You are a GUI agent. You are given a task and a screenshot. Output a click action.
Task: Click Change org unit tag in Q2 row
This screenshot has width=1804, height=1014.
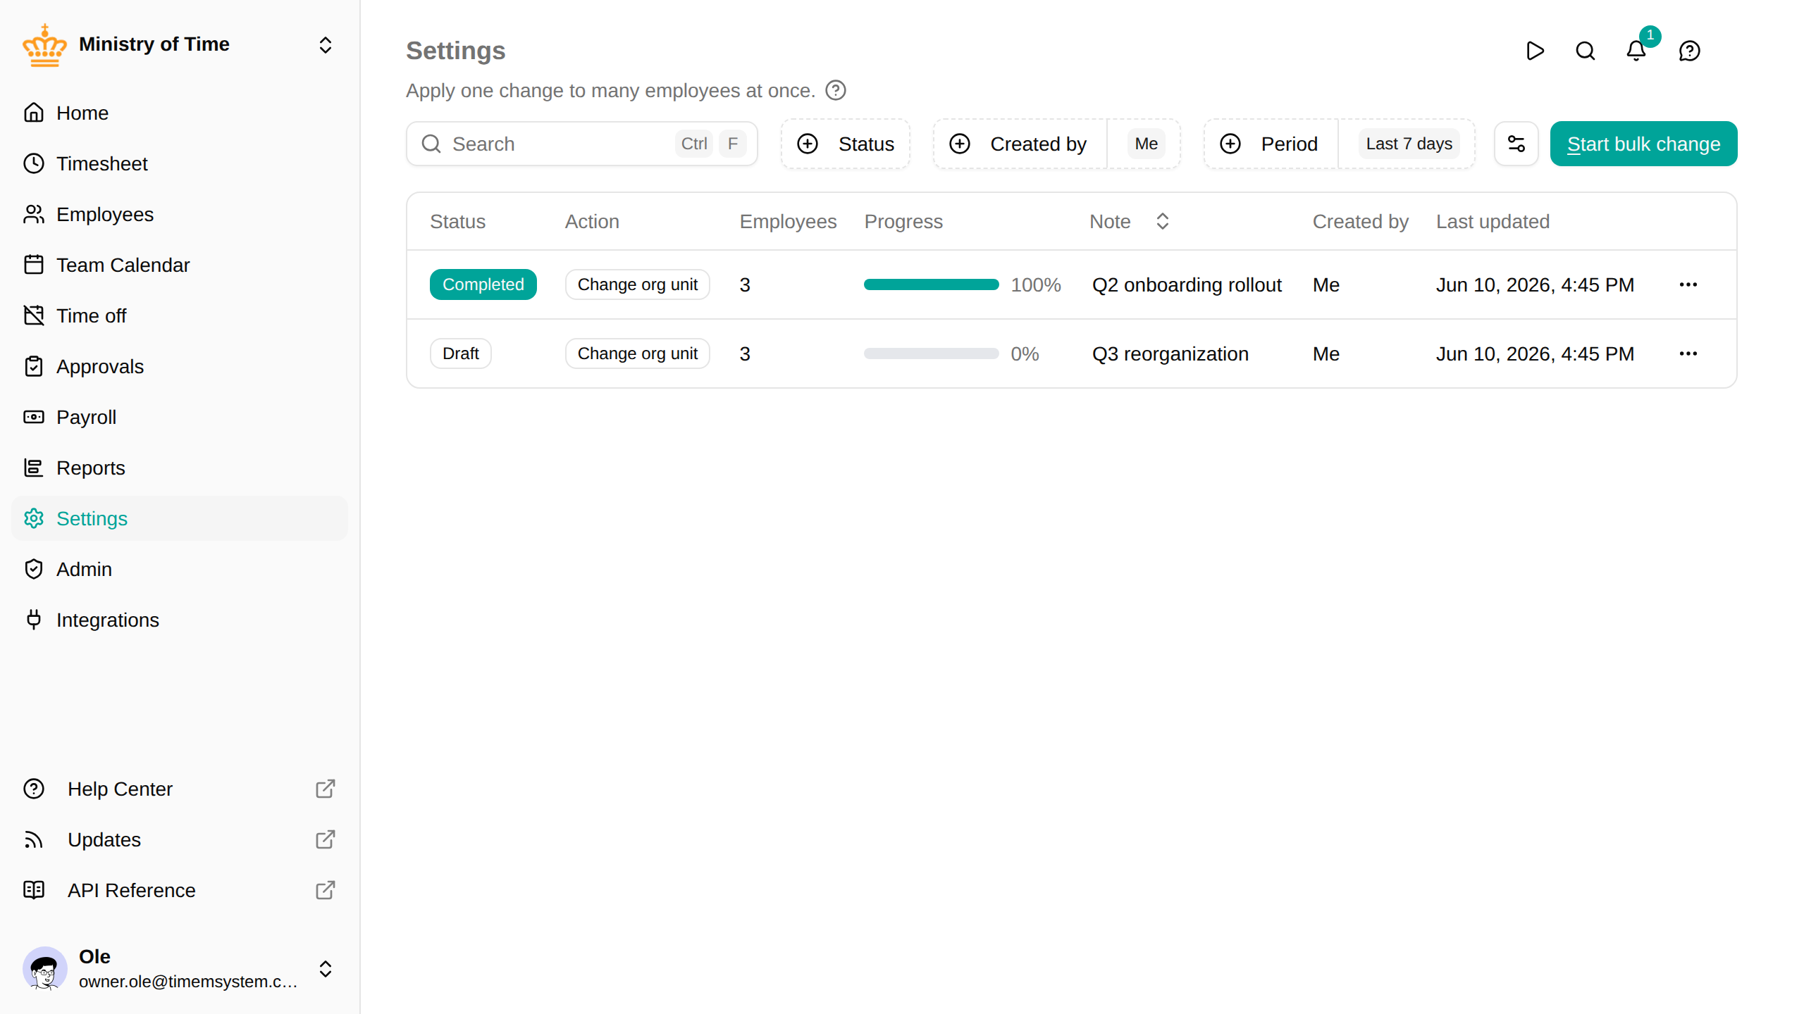coord(637,284)
